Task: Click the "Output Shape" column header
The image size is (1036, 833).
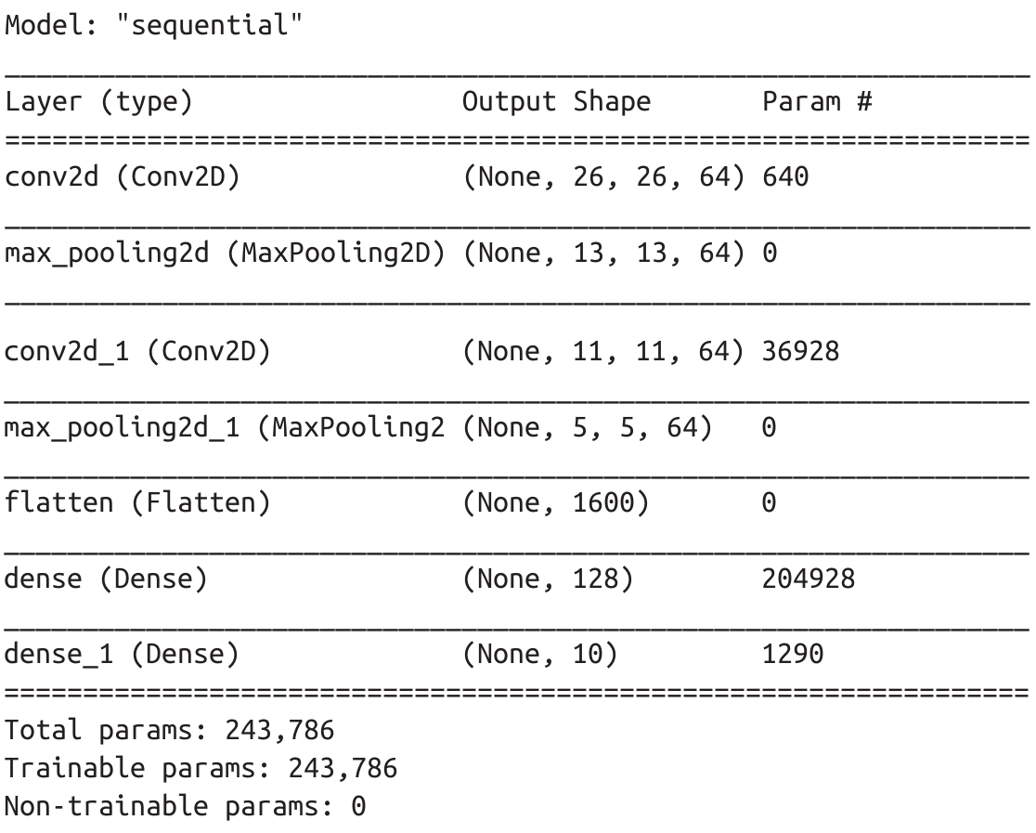Action: (x=556, y=102)
